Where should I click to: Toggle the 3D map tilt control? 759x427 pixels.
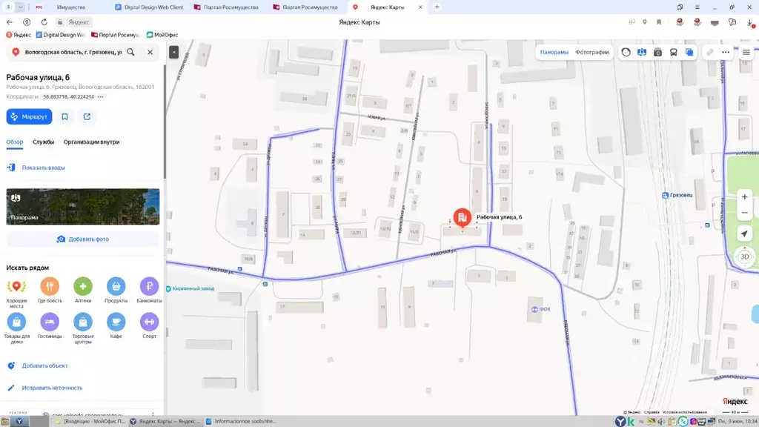(x=744, y=256)
